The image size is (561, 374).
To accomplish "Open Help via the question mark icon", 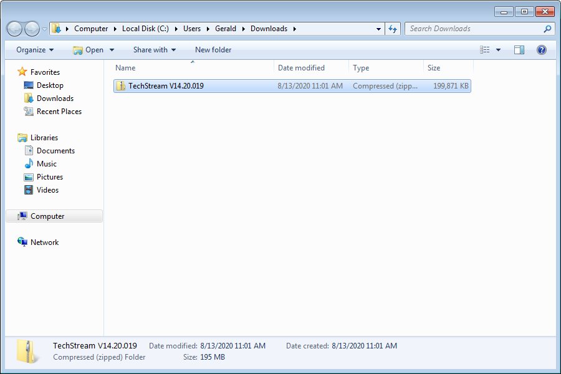I will pyautogui.click(x=541, y=50).
